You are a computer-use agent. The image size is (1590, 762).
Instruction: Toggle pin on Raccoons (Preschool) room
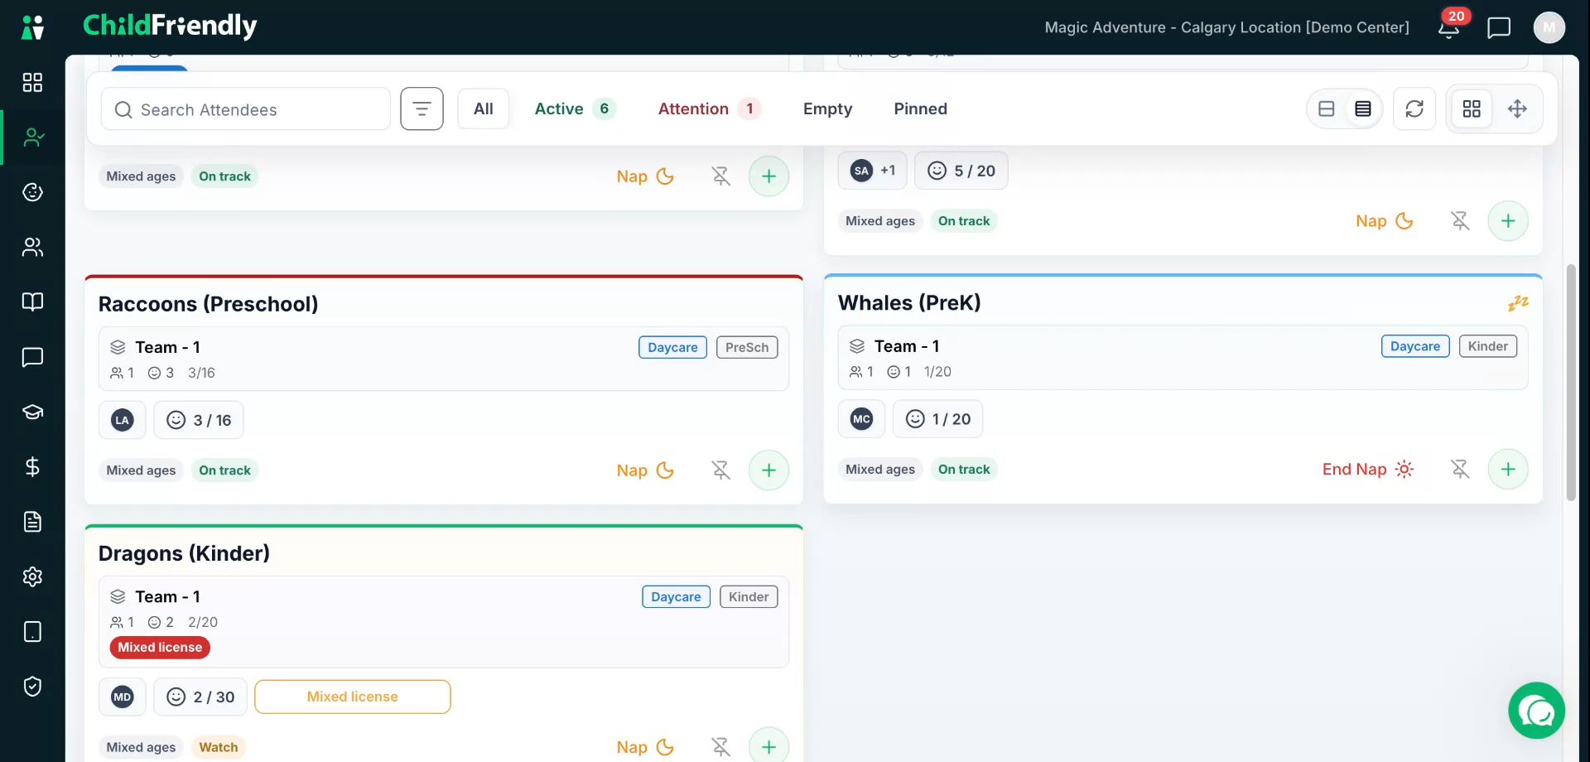tap(721, 470)
